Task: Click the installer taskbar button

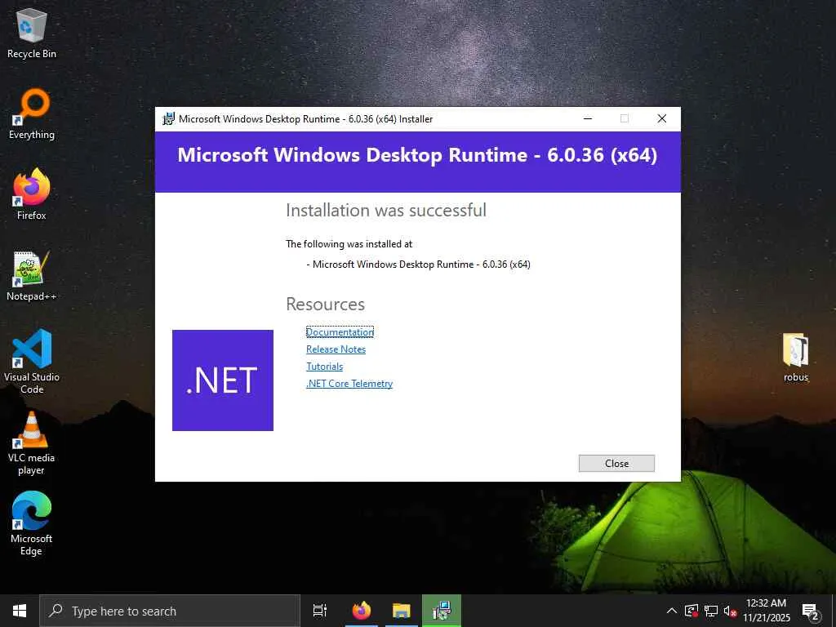Action: [x=442, y=611]
